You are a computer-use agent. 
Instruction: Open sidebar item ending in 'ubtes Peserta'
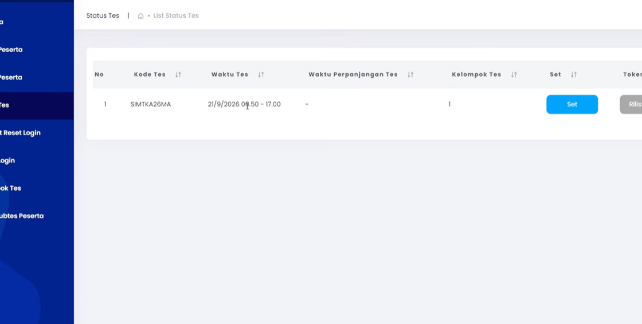point(22,216)
